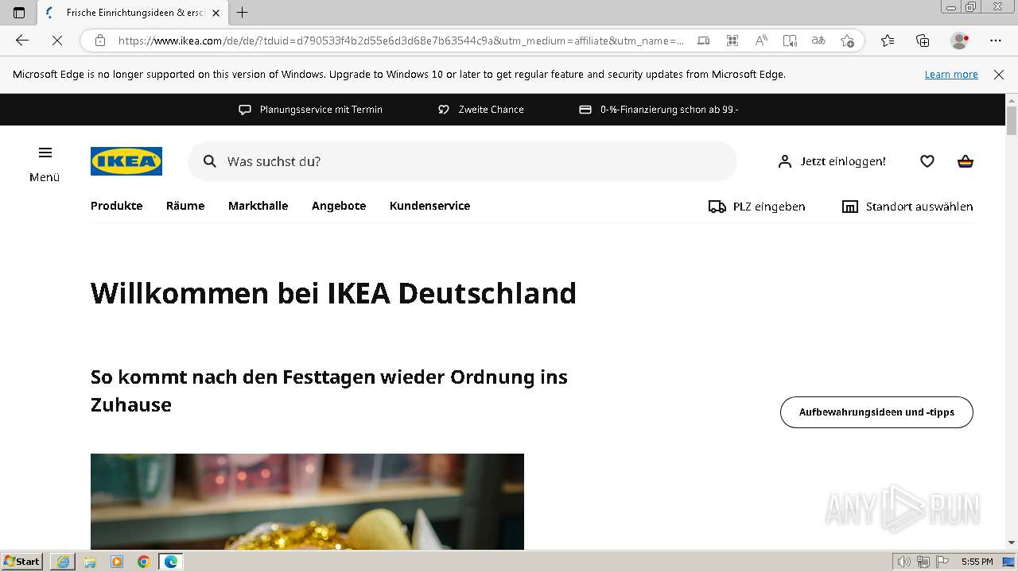Click Jetzt einloggen!

click(x=843, y=161)
